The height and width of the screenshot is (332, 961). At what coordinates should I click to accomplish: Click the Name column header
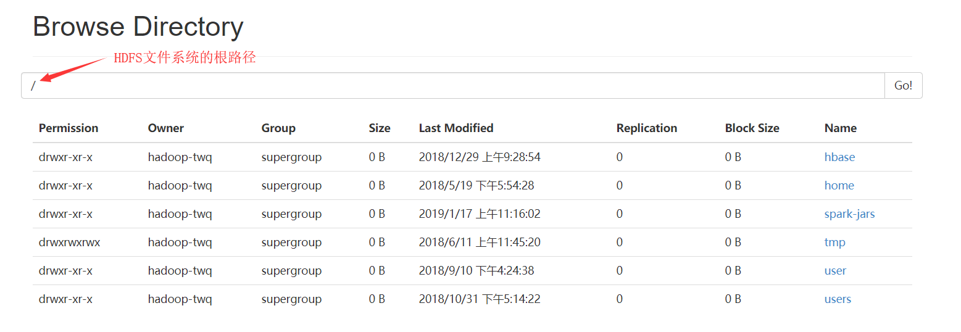840,128
